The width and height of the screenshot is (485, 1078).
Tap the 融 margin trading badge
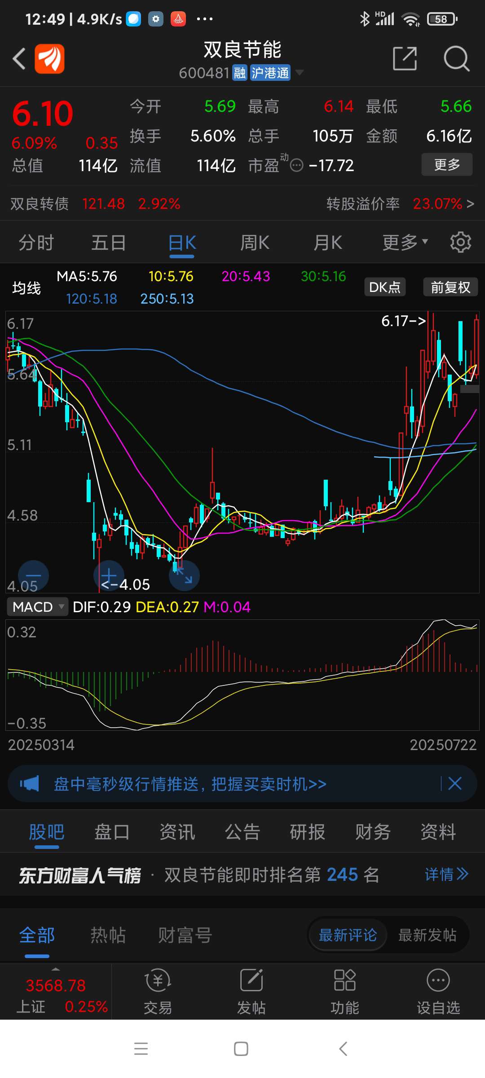point(240,73)
